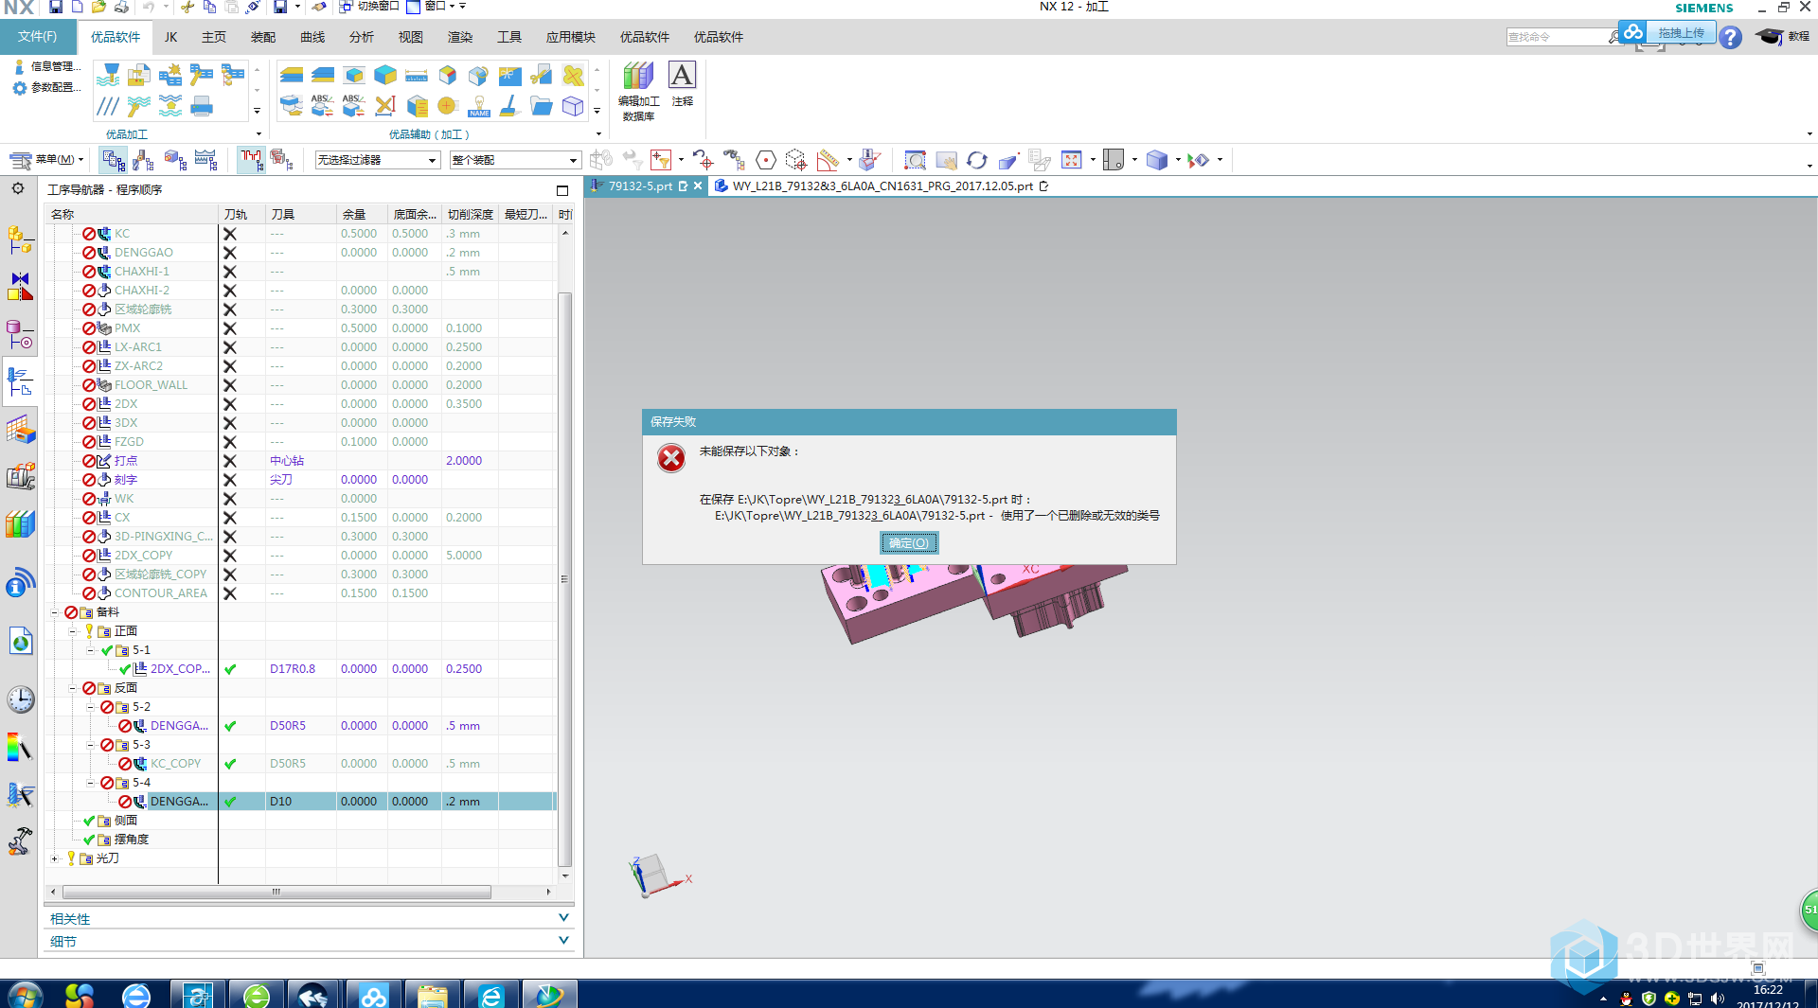The width and height of the screenshot is (1818, 1008).
Task: Click the rotate view icon in toolbar
Action: 976,160
